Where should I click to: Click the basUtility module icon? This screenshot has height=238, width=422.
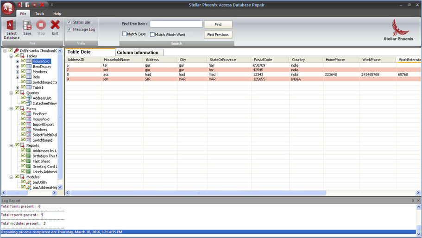point(29,182)
